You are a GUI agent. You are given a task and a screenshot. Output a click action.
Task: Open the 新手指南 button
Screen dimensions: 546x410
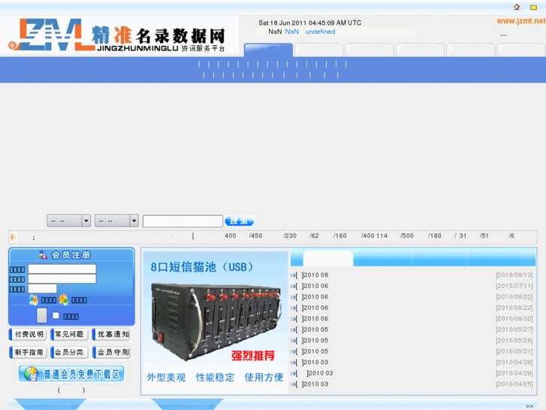click(28, 352)
